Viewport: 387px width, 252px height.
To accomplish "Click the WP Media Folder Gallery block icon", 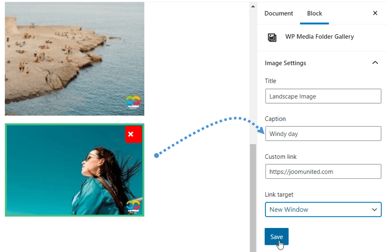I will (x=272, y=38).
